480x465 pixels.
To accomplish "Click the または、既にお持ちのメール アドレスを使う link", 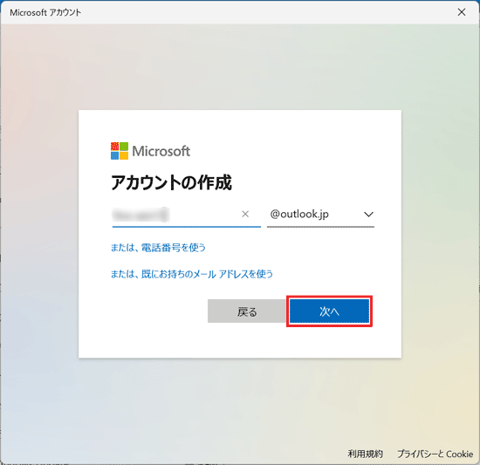I will point(192,274).
